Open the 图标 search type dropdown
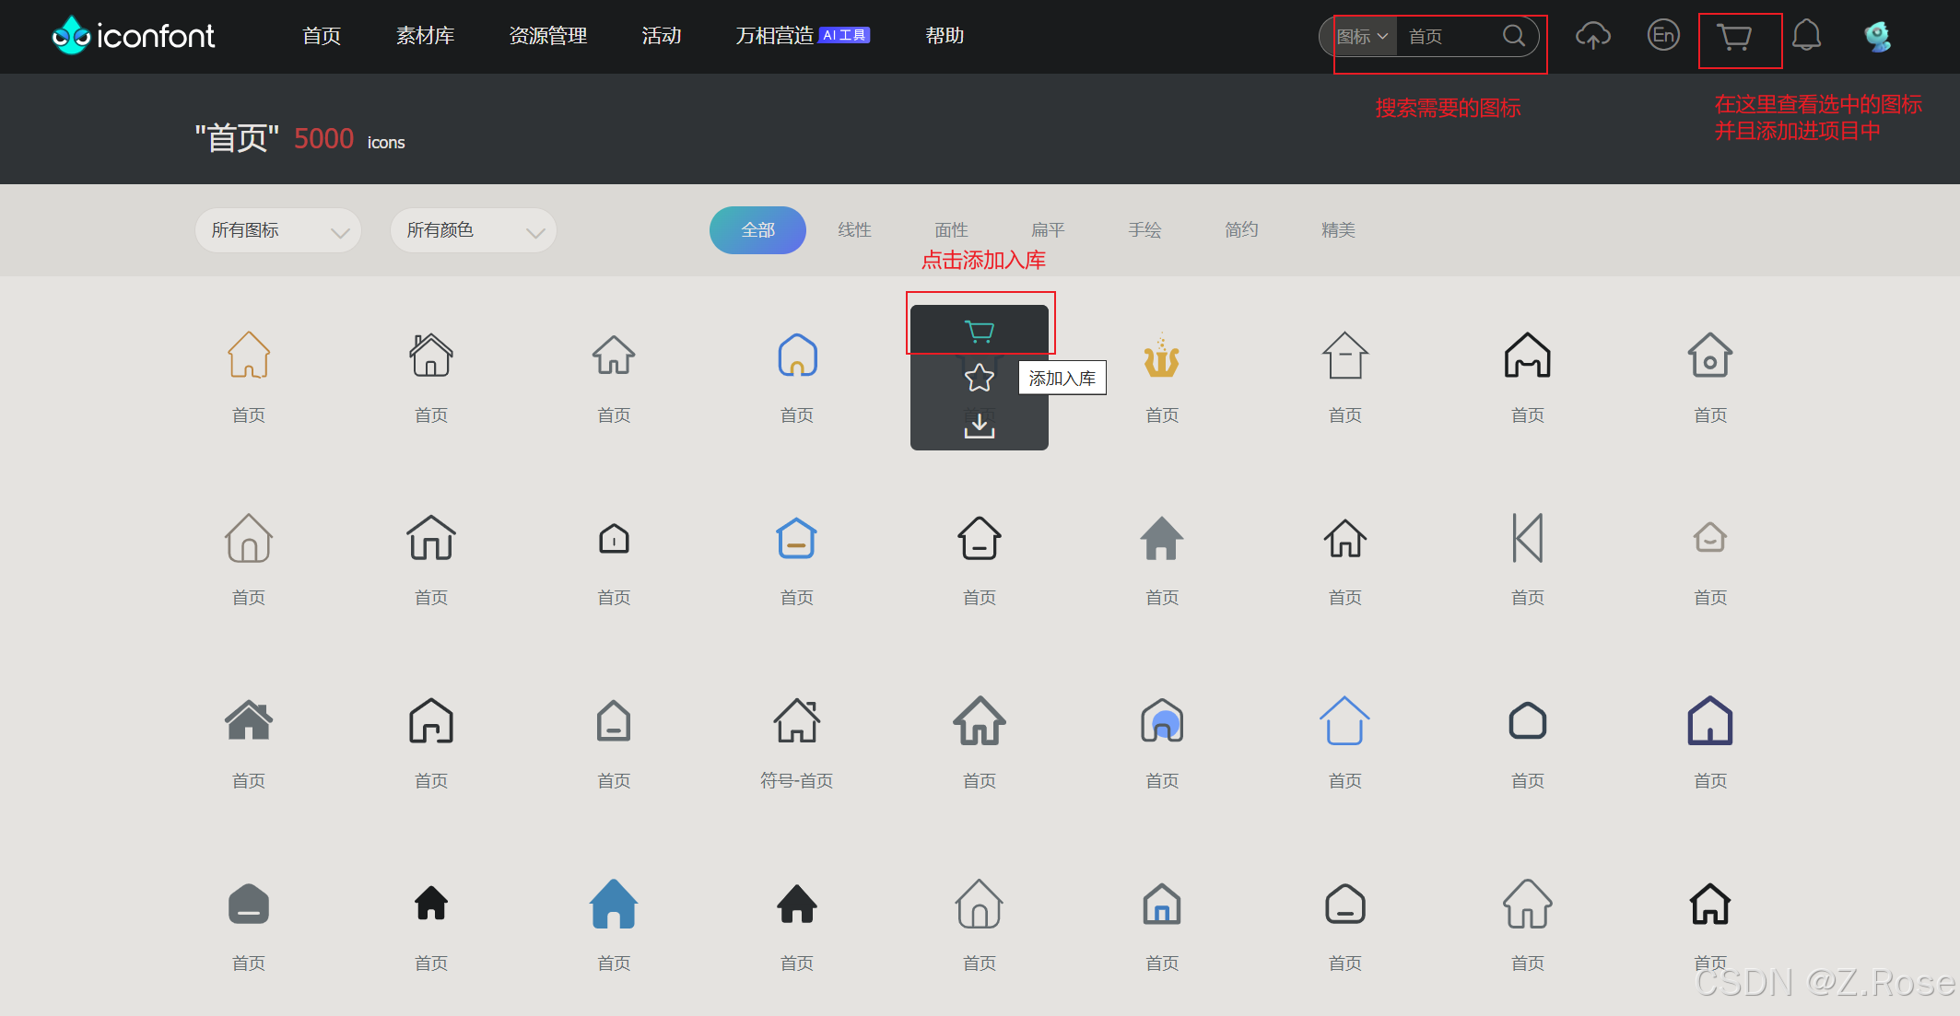This screenshot has height=1016, width=1960. pyautogui.click(x=1362, y=36)
